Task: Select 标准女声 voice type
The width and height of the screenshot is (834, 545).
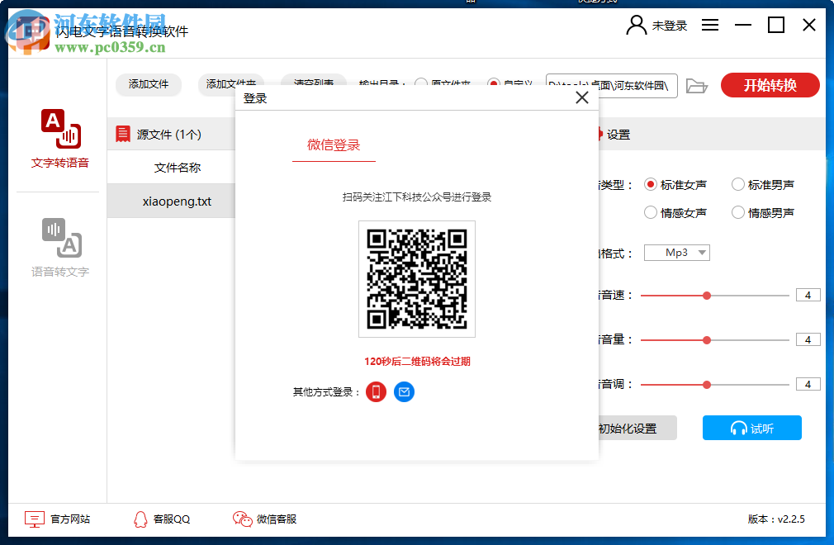Action: tap(652, 184)
